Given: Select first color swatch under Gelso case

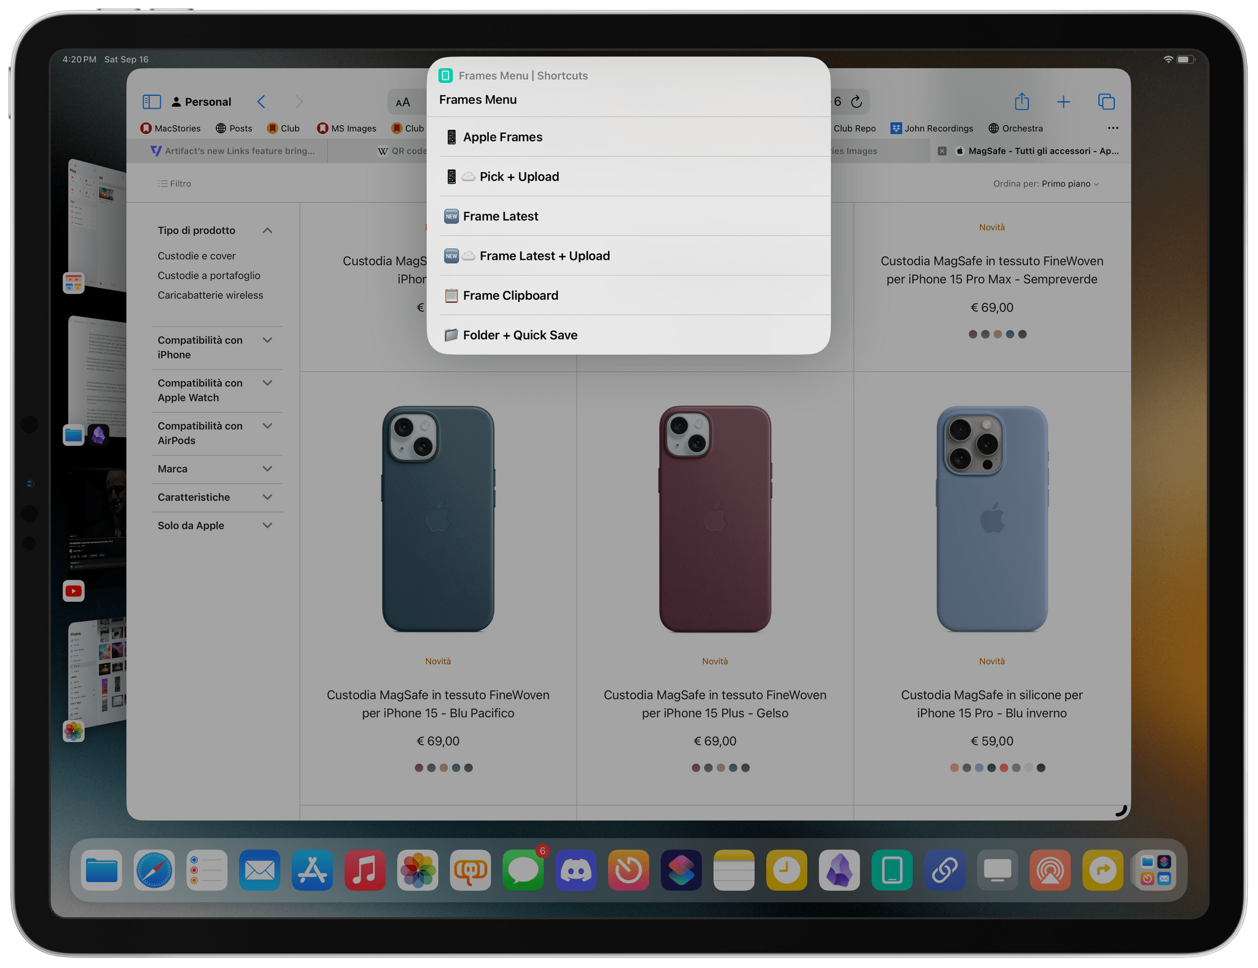Looking at the screenshot, I should (696, 768).
